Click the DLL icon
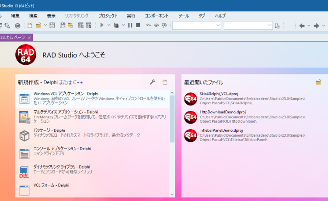Viewport: 328px width, 201px height. 24,172
